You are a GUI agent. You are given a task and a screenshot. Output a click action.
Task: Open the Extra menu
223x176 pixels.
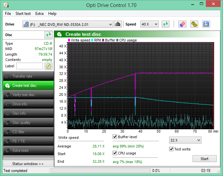(39, 14)
